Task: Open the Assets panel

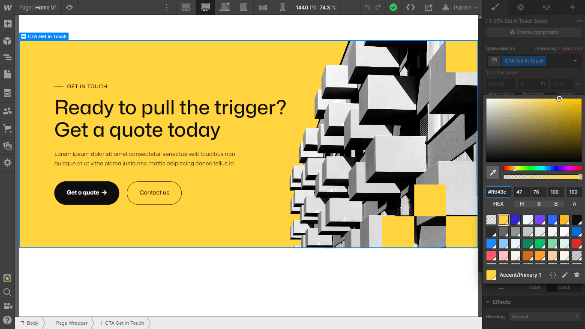Action: click(x=7, y=145)
